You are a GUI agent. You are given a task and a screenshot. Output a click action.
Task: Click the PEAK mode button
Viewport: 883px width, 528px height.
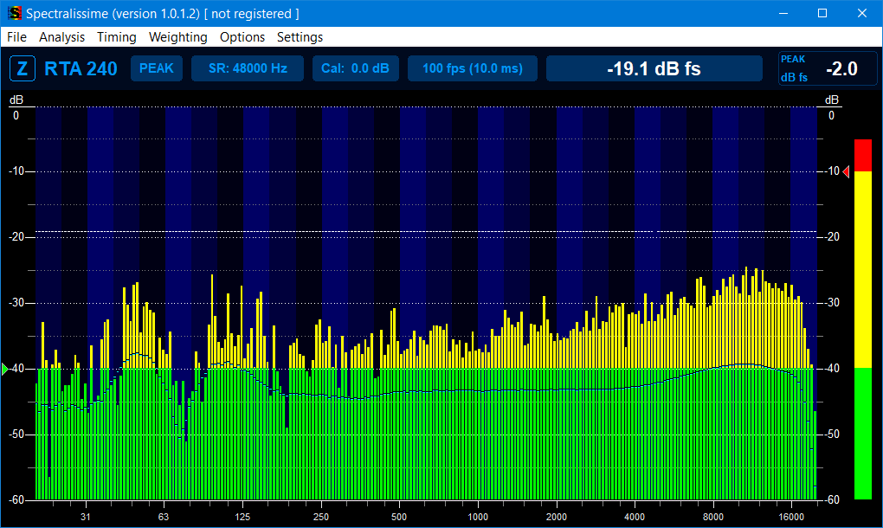click(x=157, y=68)
